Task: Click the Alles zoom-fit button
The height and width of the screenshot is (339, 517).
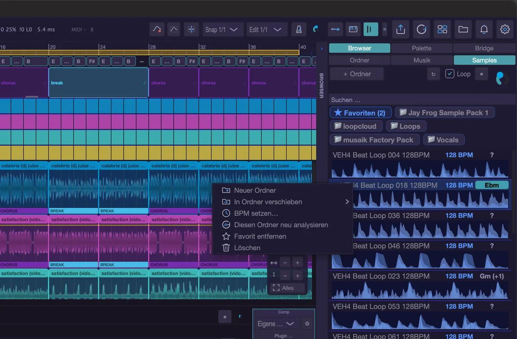Action: pyautogui.click(x=287, y=288)
